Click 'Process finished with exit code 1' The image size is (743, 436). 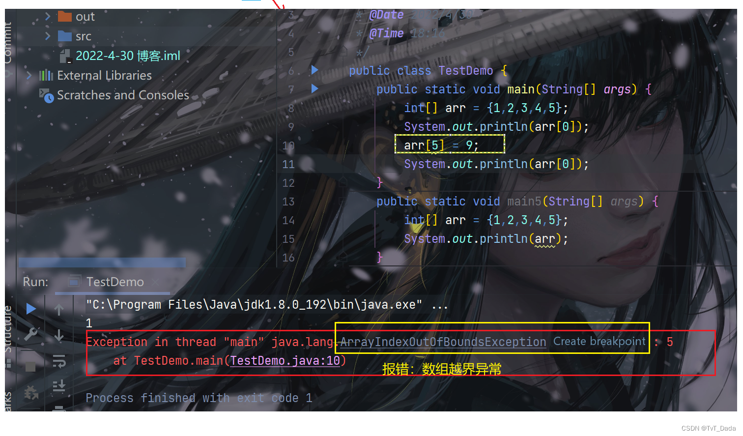pos(199,398)
